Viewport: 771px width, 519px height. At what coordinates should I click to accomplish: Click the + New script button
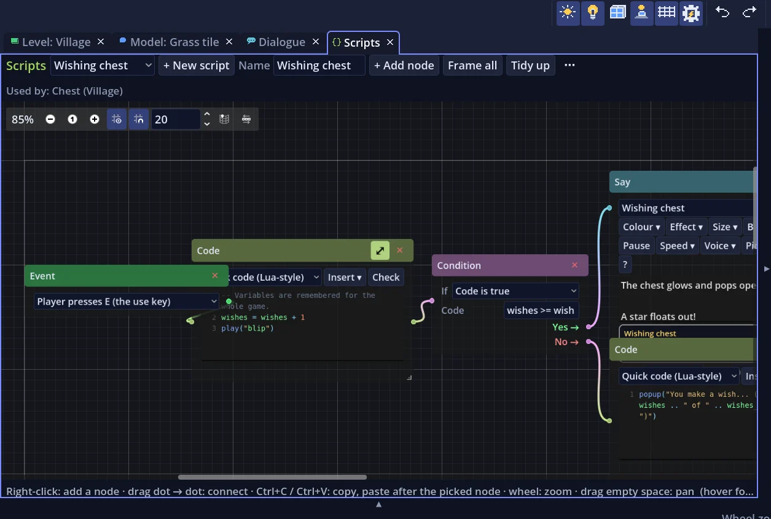click(197, 65)
